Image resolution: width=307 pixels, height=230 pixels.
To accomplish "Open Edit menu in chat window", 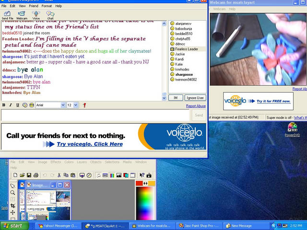I will coord(12,6).
